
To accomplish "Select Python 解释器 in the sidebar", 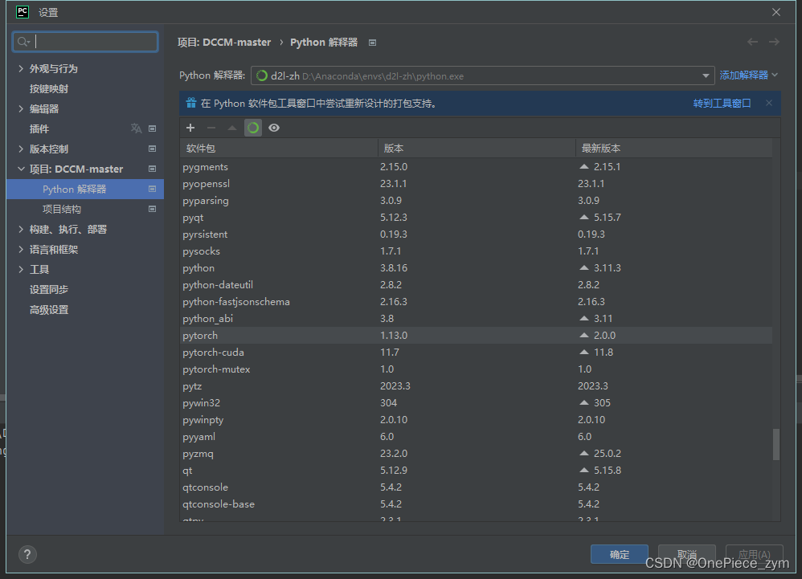I will pos(85,189).
